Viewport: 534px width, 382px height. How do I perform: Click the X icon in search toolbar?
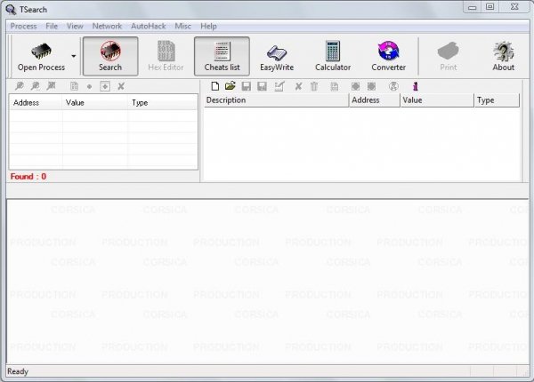[121, 86]
